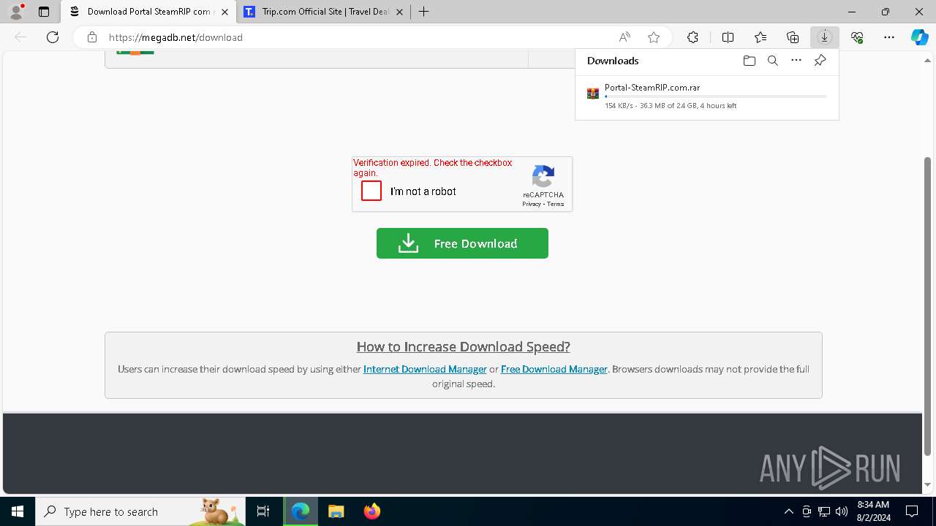Image resolution: width=936 pixels, height=526 pixels.
Task: Show hidden system tray icons
Action: point(789,511)
